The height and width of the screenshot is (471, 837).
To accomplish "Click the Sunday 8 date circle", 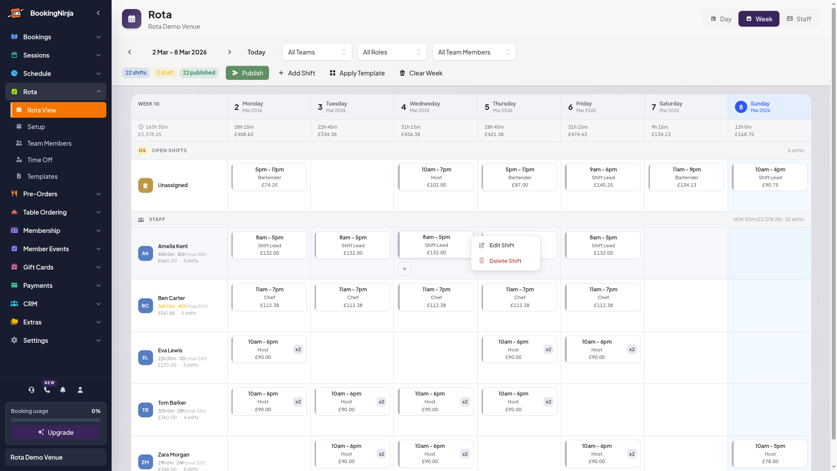I will click(x=741, y=107).
